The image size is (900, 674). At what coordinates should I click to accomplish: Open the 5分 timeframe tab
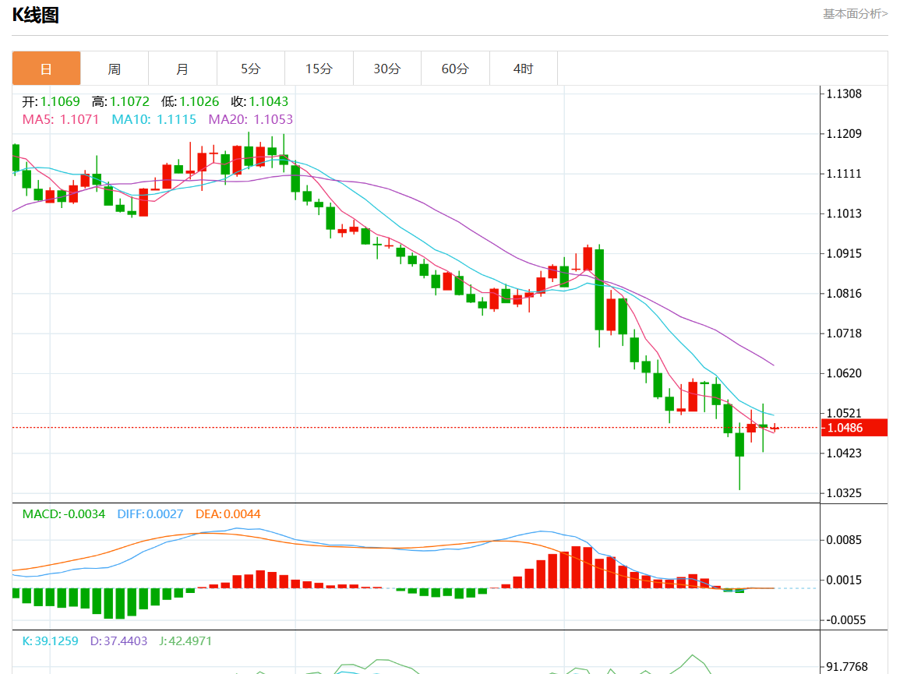click(250, 69)
